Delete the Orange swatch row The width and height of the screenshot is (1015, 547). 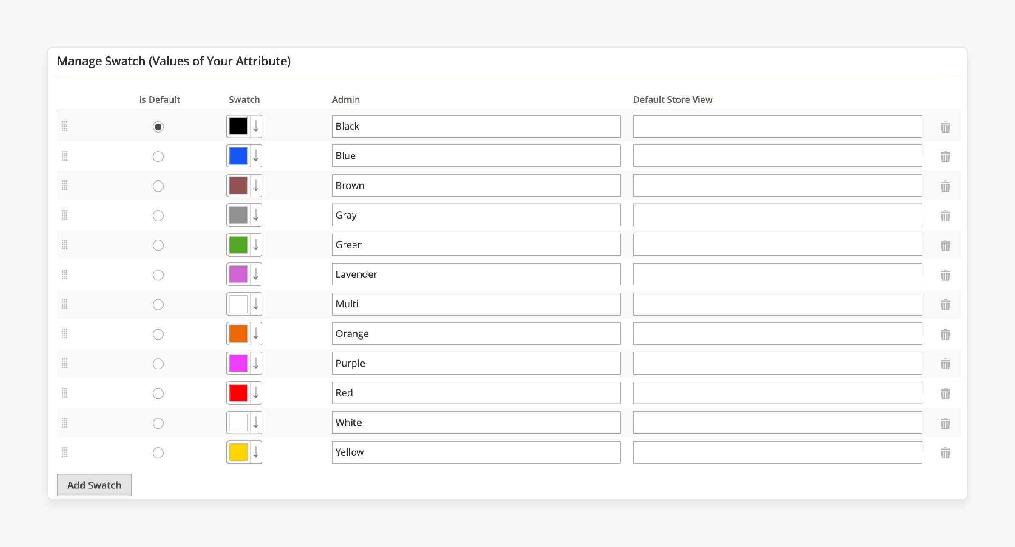click(x=945, y=334)
